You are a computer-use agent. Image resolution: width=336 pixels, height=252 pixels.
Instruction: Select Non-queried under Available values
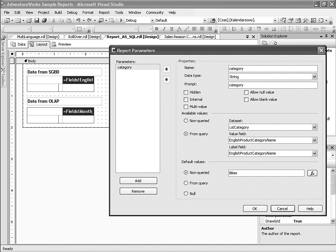186,121
